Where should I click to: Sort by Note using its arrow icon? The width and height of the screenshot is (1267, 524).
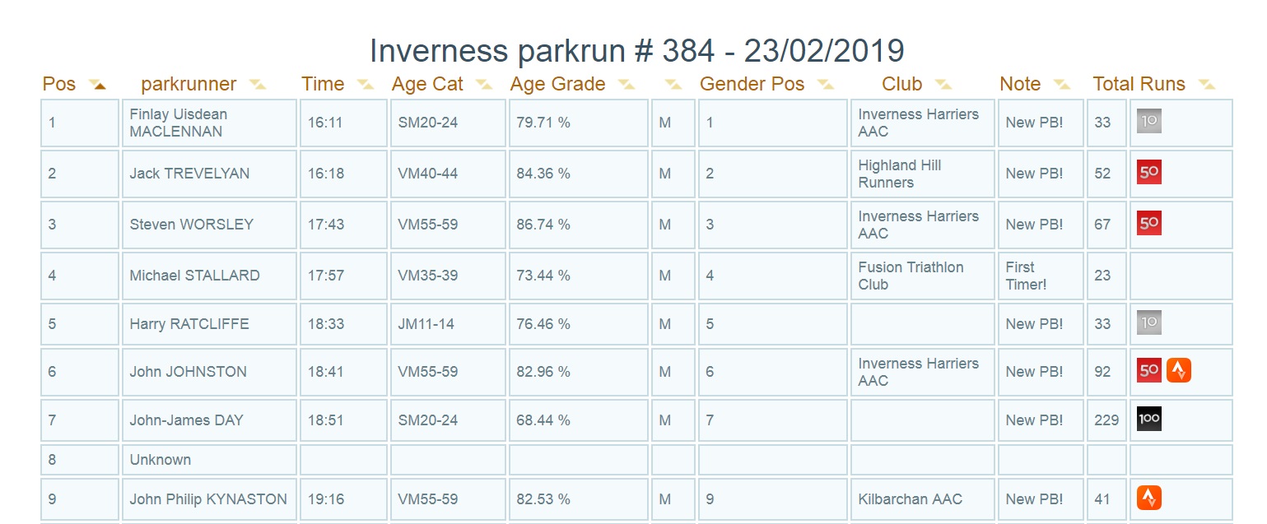(1062, 85)
